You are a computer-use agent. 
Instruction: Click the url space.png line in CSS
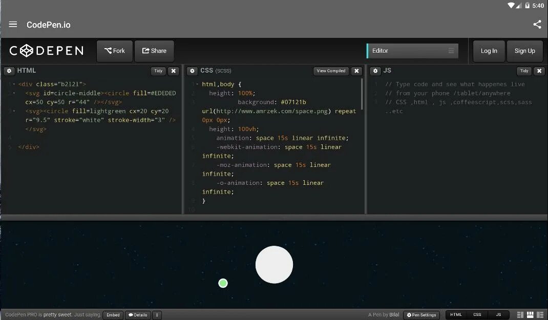(279, 111)
